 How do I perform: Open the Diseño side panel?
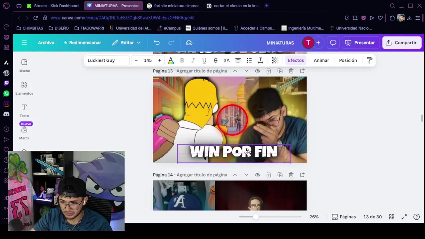(24, 66)
